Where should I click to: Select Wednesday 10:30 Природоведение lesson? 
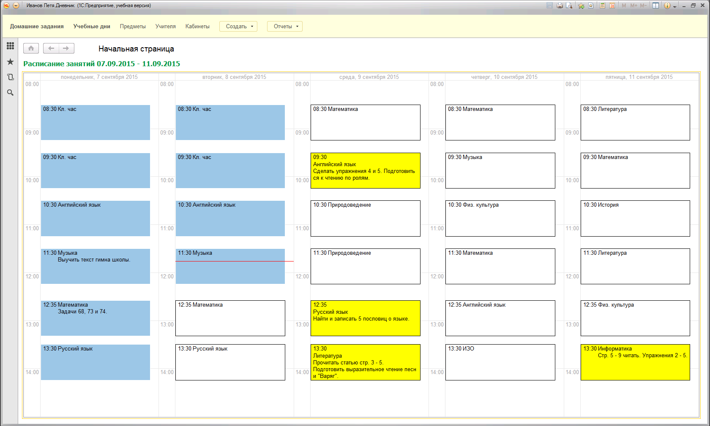pyautogui.click(x=366, y=218)
